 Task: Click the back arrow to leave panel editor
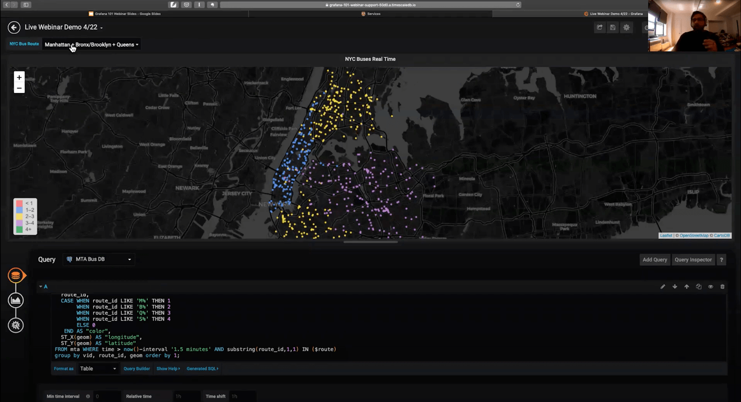(14, 28)
